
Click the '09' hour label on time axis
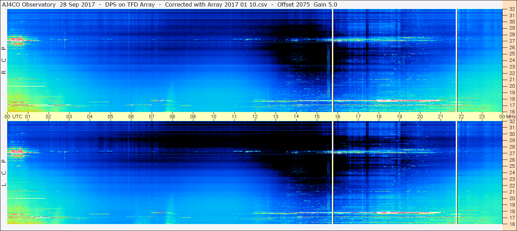(193, 117)
